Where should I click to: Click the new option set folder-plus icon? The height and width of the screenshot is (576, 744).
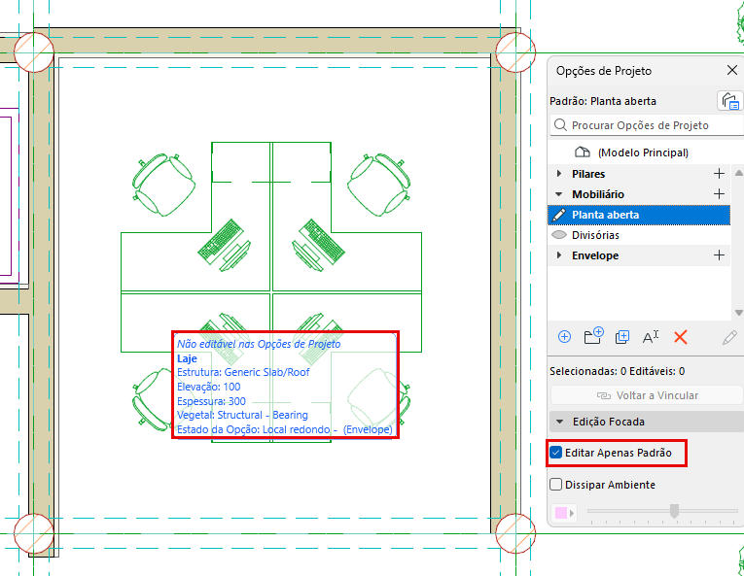593,336
